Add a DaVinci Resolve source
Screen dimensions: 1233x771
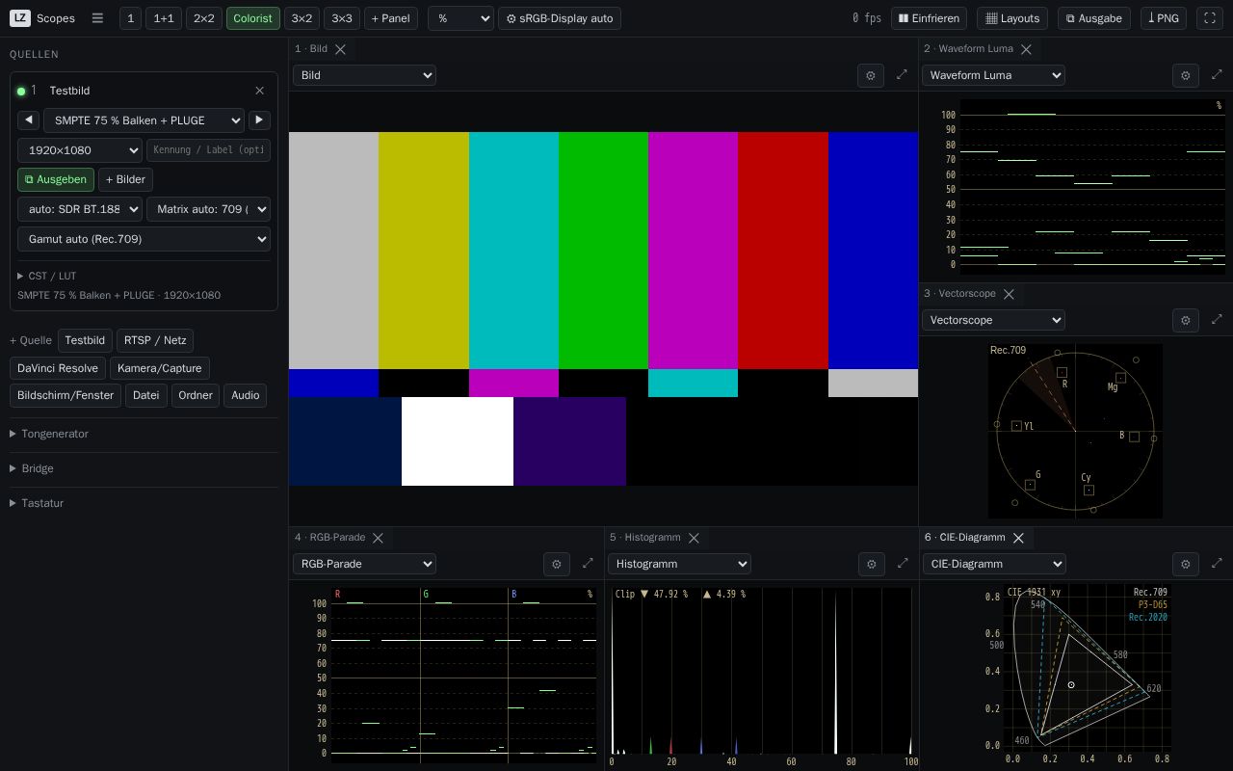coord(58,368)
